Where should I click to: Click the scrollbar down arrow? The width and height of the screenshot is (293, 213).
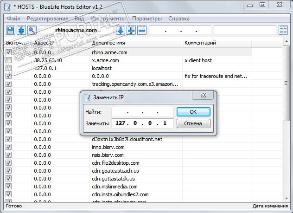click(286, 199)
